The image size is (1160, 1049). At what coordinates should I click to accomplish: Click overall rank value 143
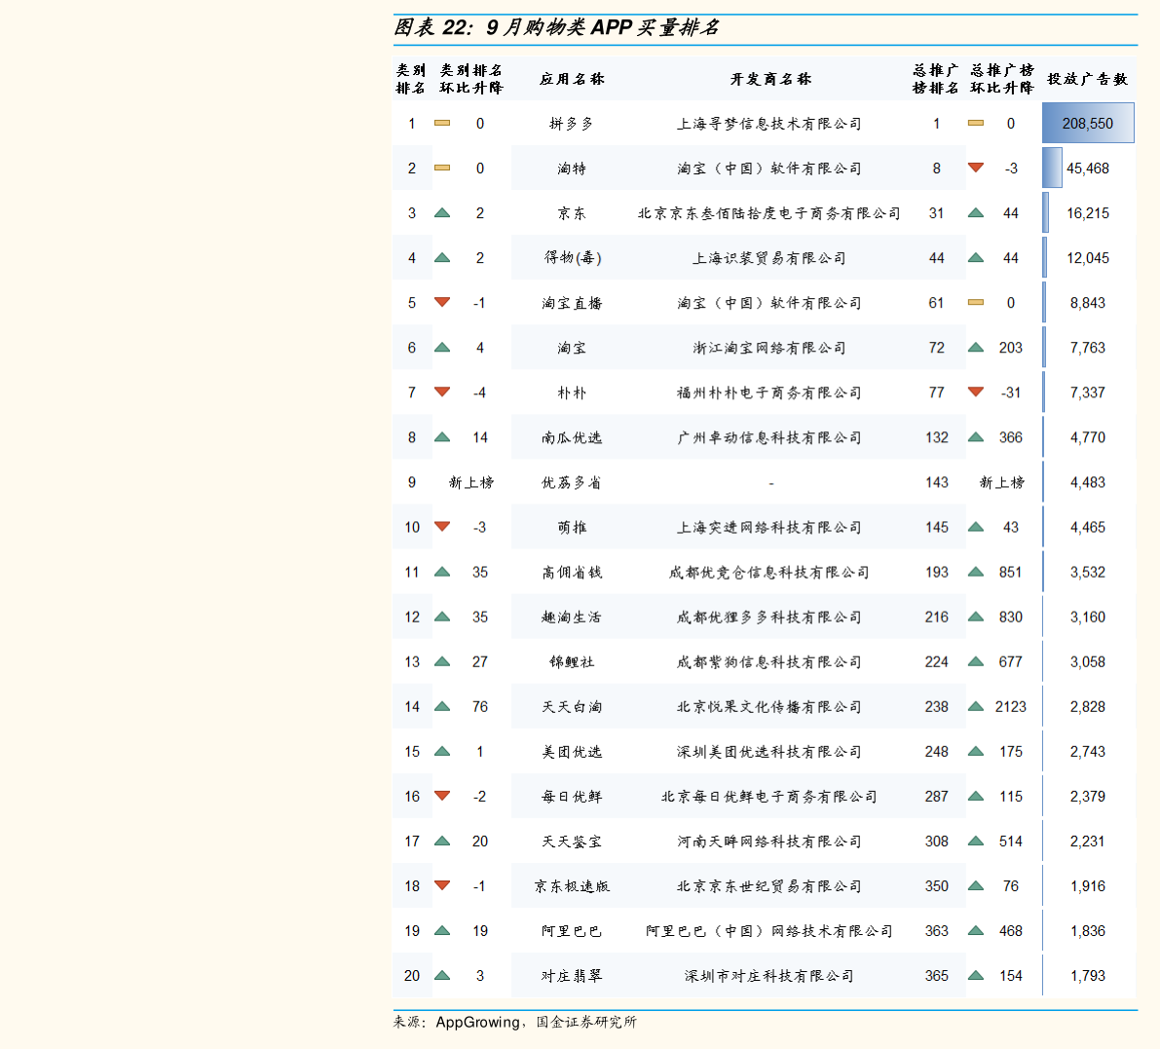click(937, 482)
